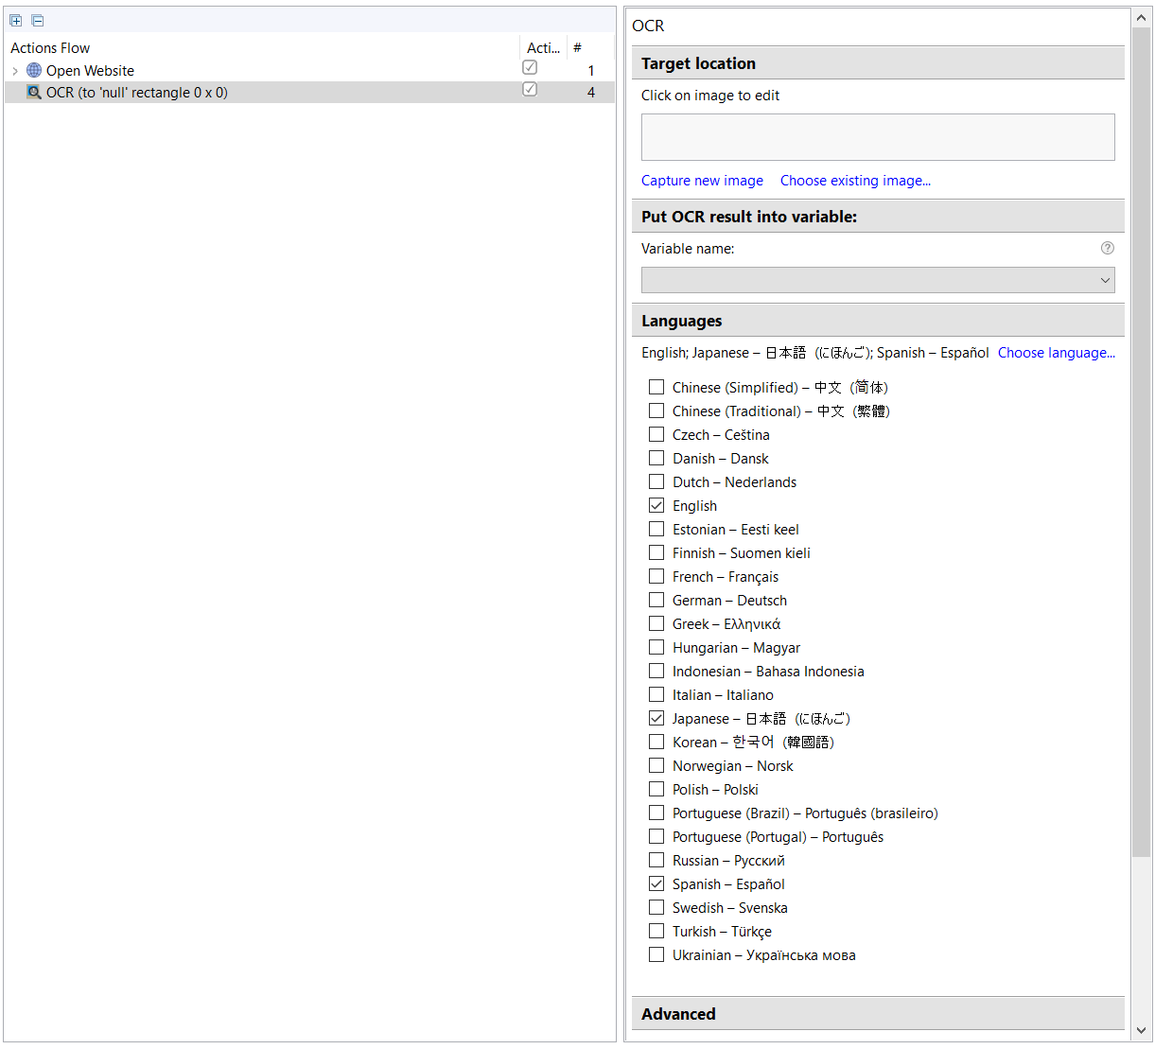Viewport: 1155px width, 1049px height.
Task: Uncheck the English language checkbox
Action: (656, 505)
